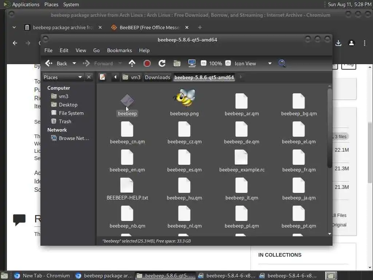Viewport: 373px width, 280px height.
Task: Click the beebeep_nb.qm file name
Action: [127, 226]
